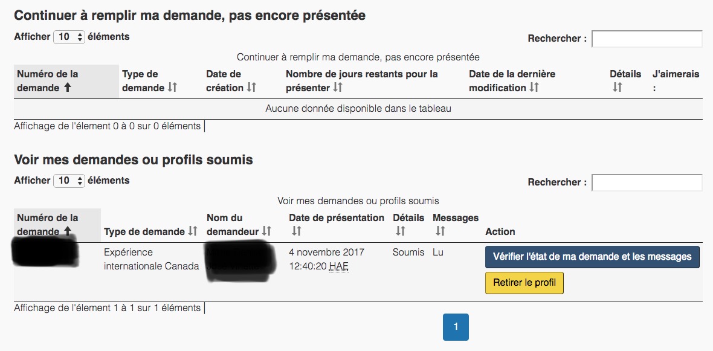This screenshot has width=713, height=351.
Task: Focus Rechercher field above submitted profiles table
Action: (647, 182)
